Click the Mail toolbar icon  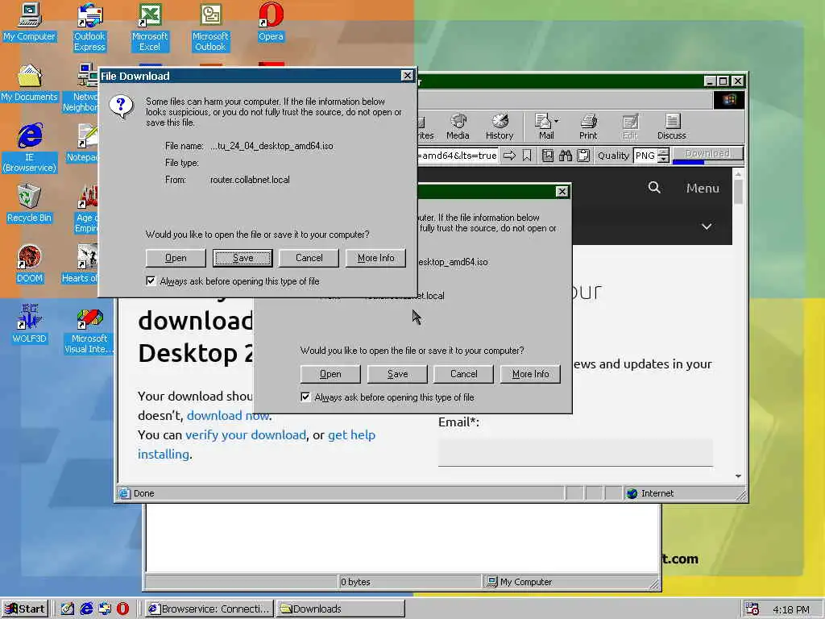pyautogui.click(x=544, y=127)
